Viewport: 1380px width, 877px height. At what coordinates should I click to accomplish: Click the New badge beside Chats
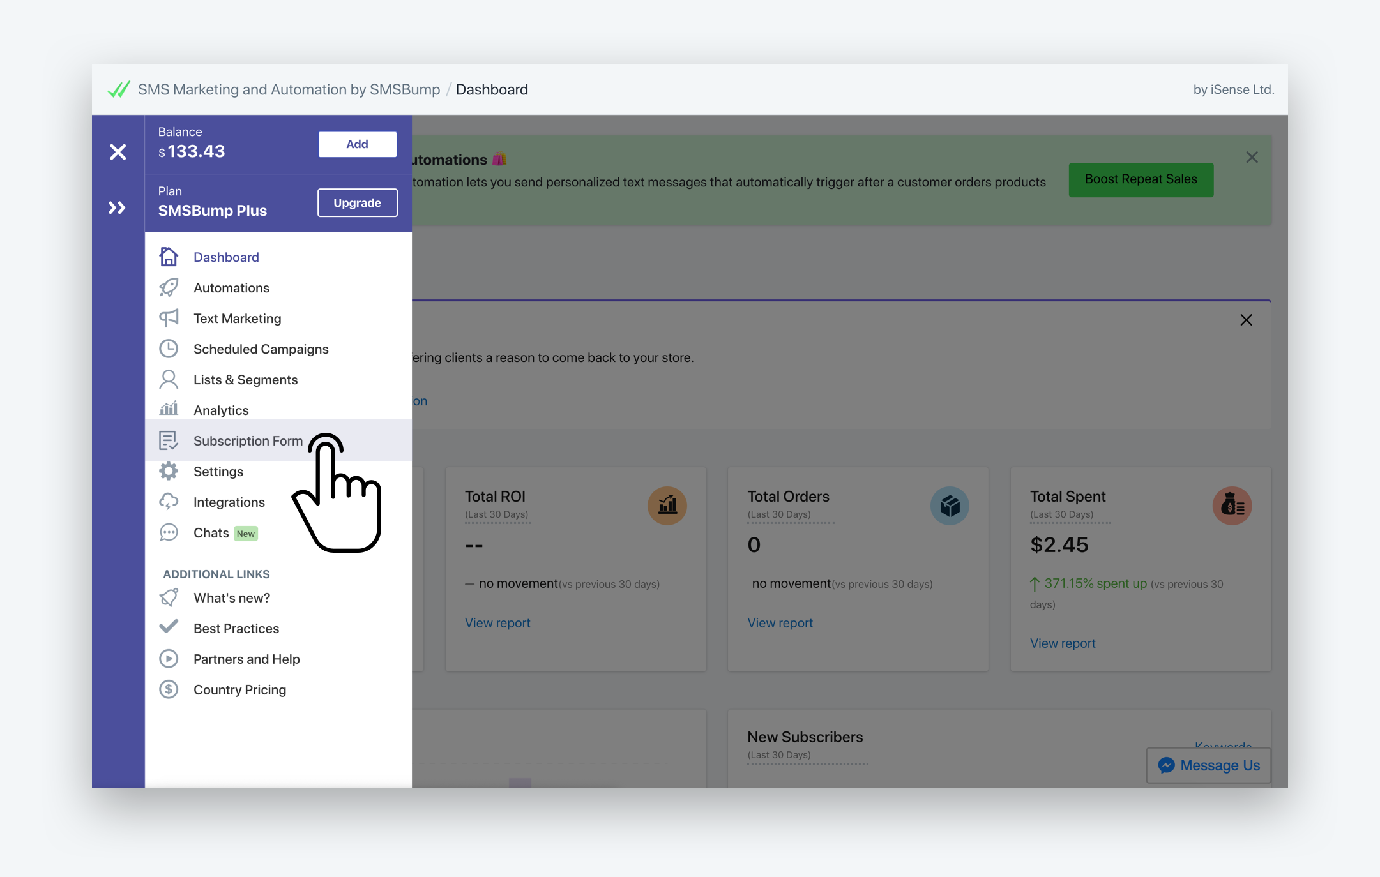246,534
